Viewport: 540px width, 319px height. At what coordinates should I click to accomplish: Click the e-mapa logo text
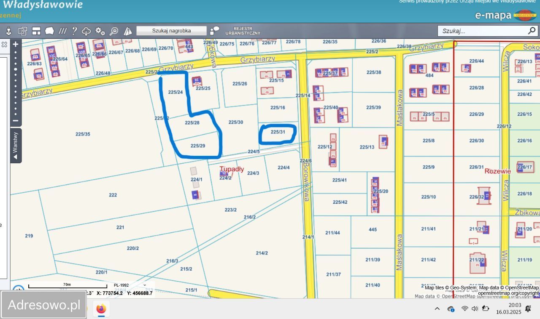[493, 16]
